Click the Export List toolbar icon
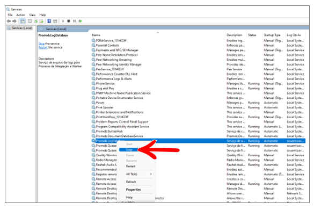Viewport: 314px width, 210px height. pos(41,21)
